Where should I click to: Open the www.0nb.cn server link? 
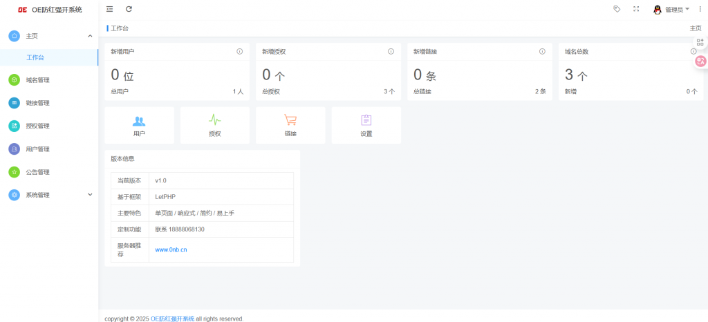[x=171, y=250]
